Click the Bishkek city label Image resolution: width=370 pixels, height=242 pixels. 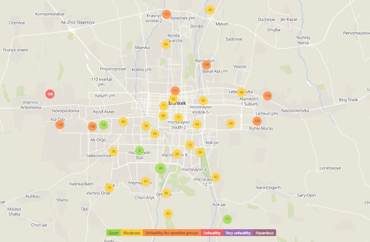[178, 103]
